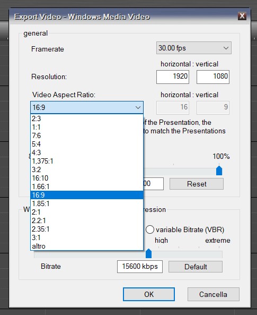Click the Bitrate 15600 kbps field

[x=140, y=267]
